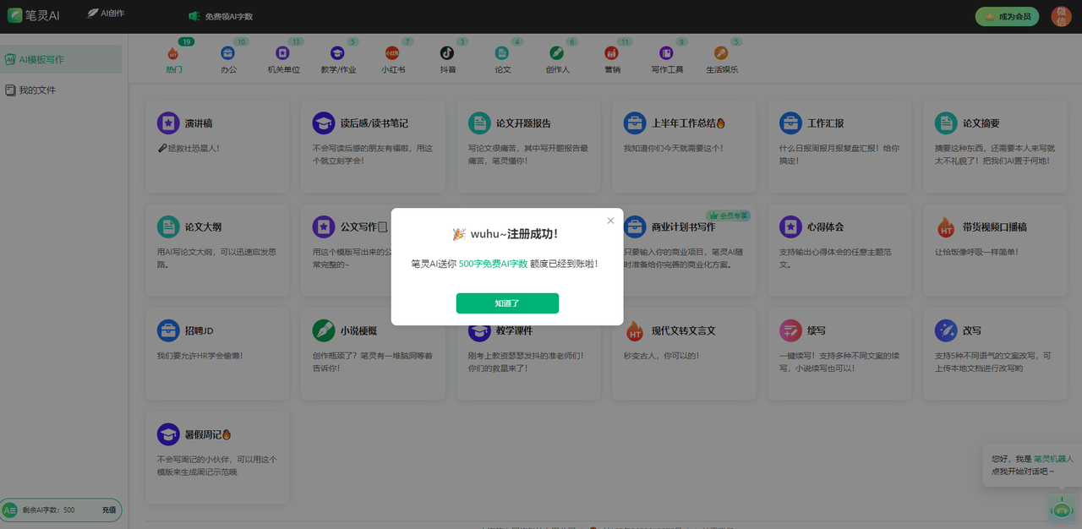Image resolution: width=1082 pixels, height=529 pixels.
Task: Open the 微信 icon at top right
Action: [x=1061, y=15]
